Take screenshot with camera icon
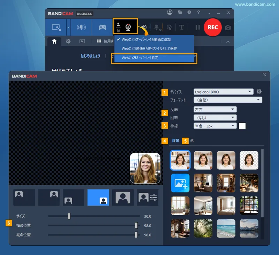Viewport: 279px width, 255px height. tap(228, 28)
